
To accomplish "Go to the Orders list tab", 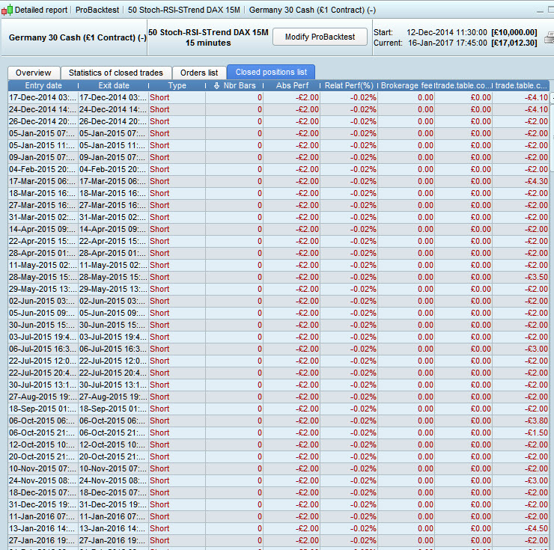I will (x=199, y=73).
